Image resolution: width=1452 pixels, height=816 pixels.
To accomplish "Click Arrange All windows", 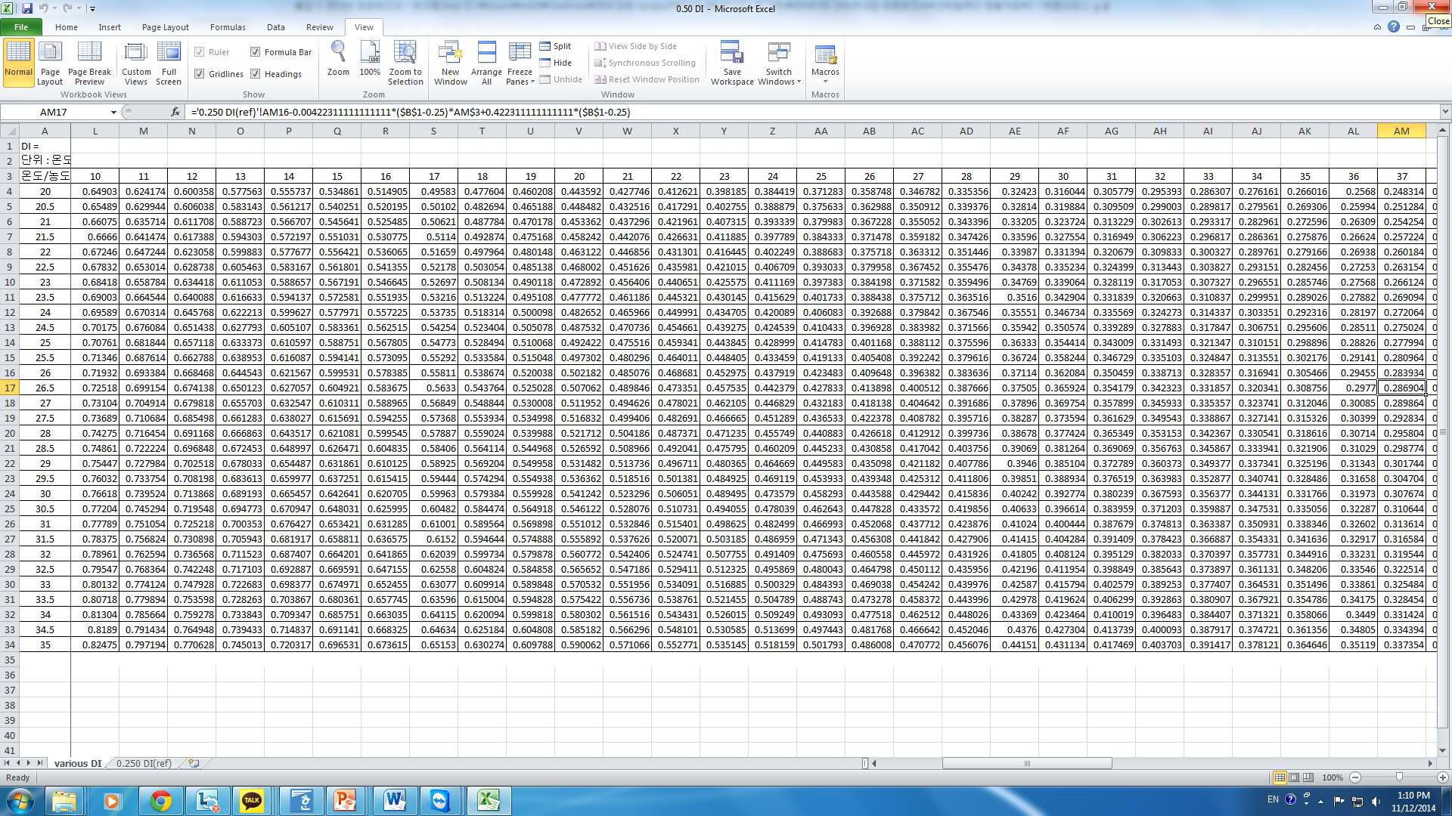I will pyautogui.click(x=486, y=63).
